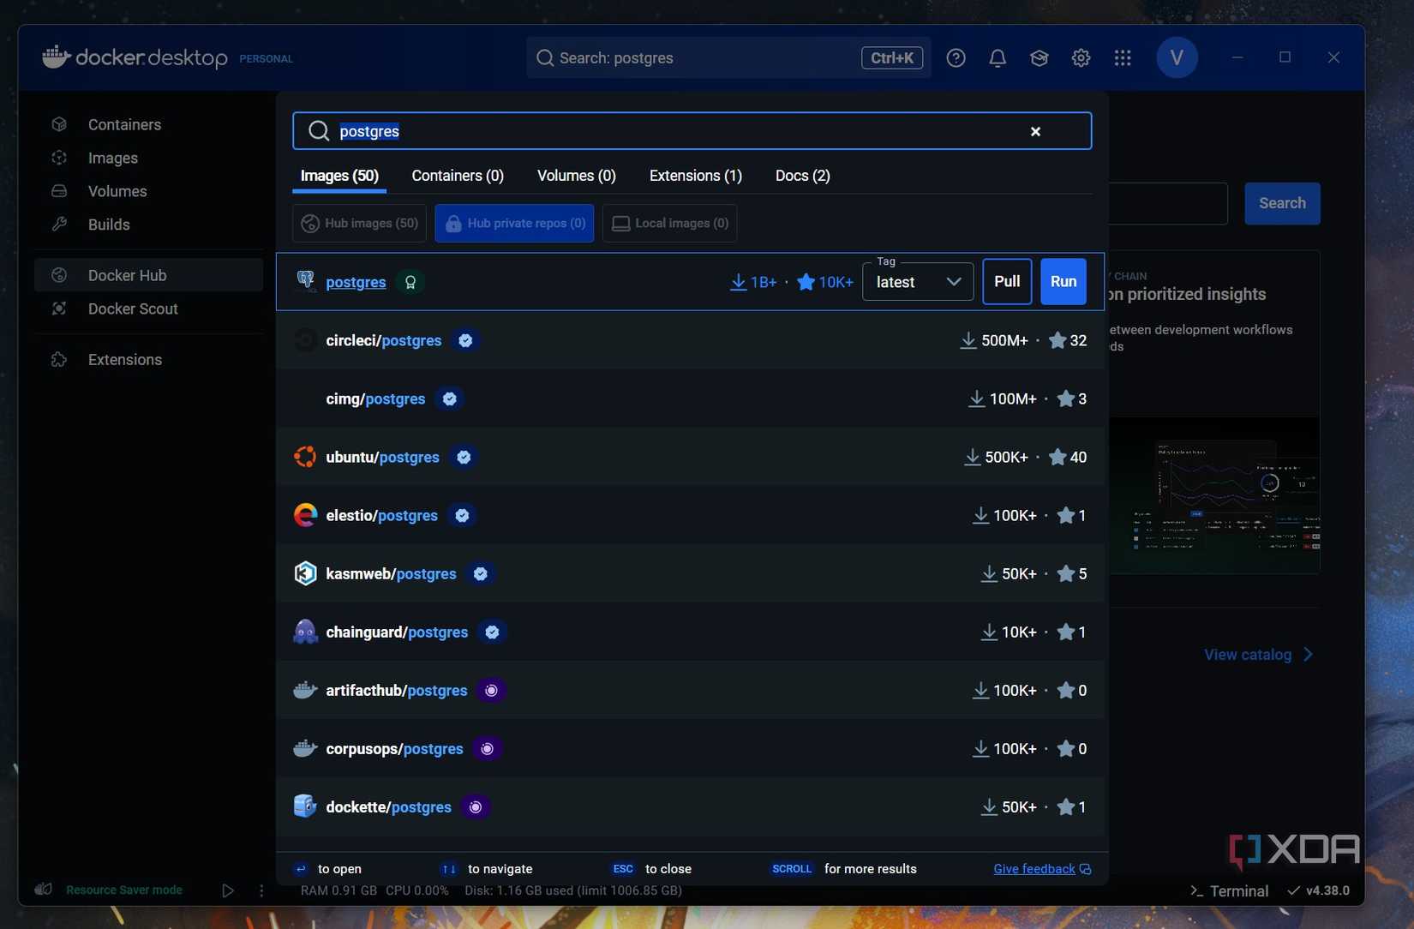Click the play icon in Resource Saver bar
1414x929 pixels.
[x=227, y=890]
